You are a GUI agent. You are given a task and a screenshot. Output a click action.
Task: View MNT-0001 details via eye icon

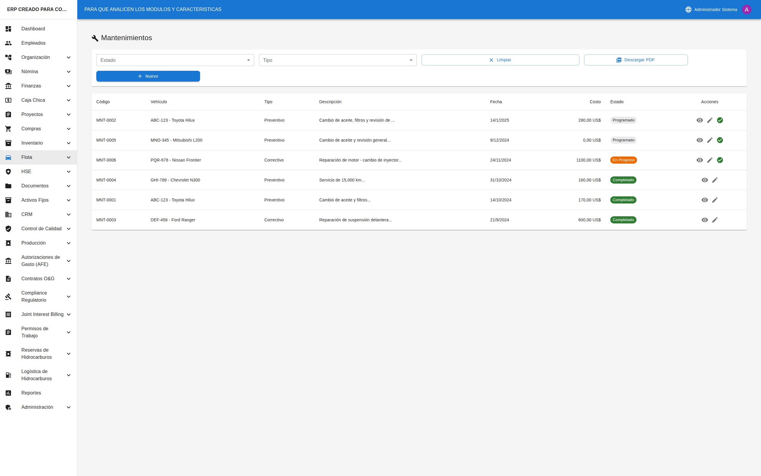(705, 200)
